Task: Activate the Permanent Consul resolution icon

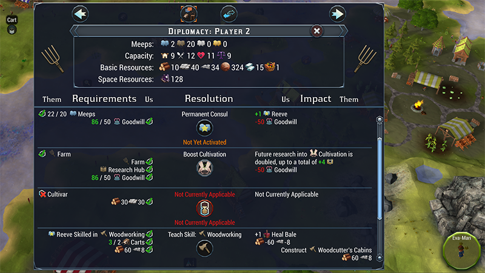Action: (205, 128)
